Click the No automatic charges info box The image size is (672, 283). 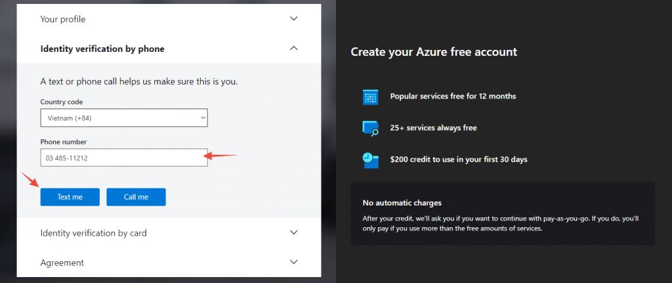click(x=503, y=213)
